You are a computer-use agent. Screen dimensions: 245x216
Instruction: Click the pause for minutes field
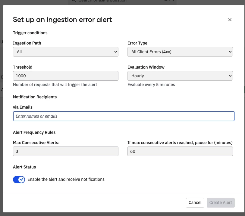(x=180, y=151)
